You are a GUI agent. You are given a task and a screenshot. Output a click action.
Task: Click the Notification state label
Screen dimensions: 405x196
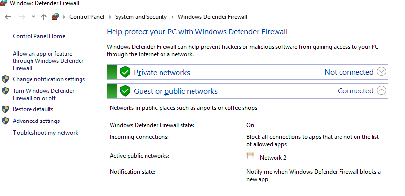pyautogui.click(x=132, y=171)
